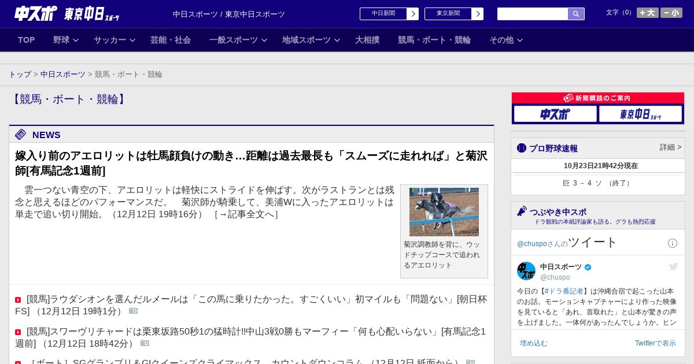
Task: Focus the header search input field
Action: 533,14
